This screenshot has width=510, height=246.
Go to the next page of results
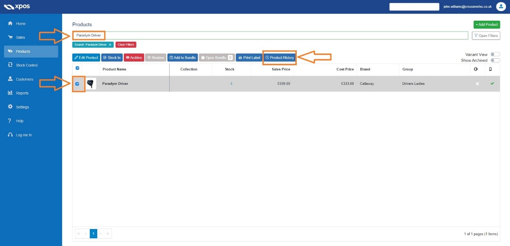point(101,233)
